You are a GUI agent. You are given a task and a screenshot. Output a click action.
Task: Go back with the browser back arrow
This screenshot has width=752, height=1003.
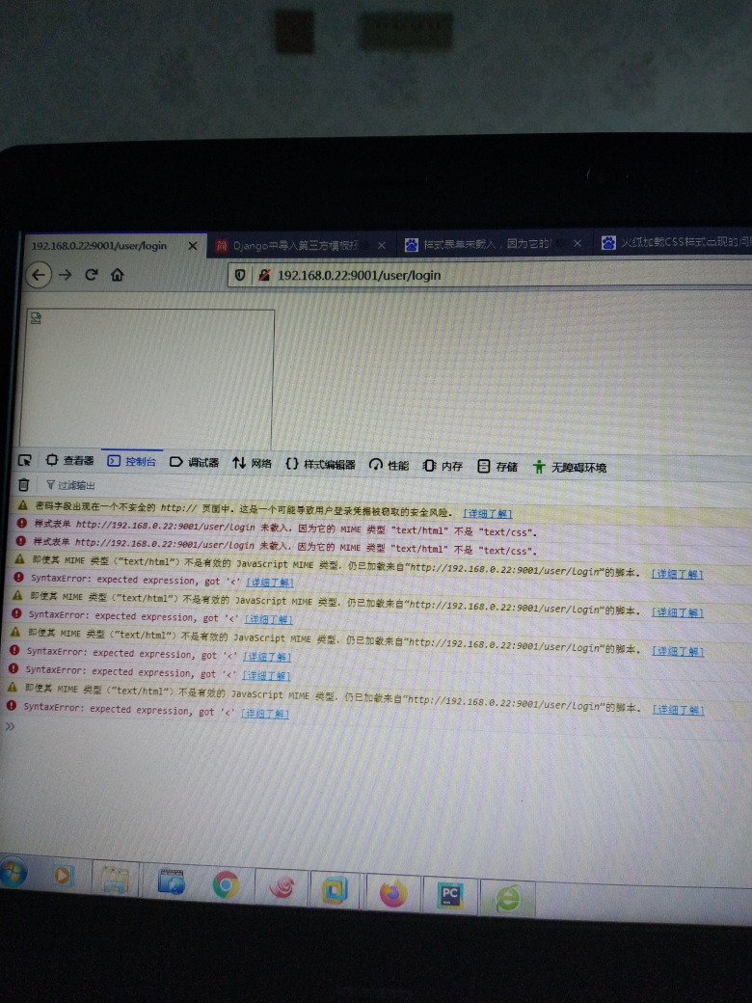(x=39, y=275)
